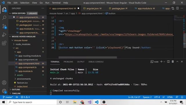This screenshot has height=105, width=186.
Task: Collapse the mouse-hover folder
Action: pyautogui.click(x=12, y=40)
